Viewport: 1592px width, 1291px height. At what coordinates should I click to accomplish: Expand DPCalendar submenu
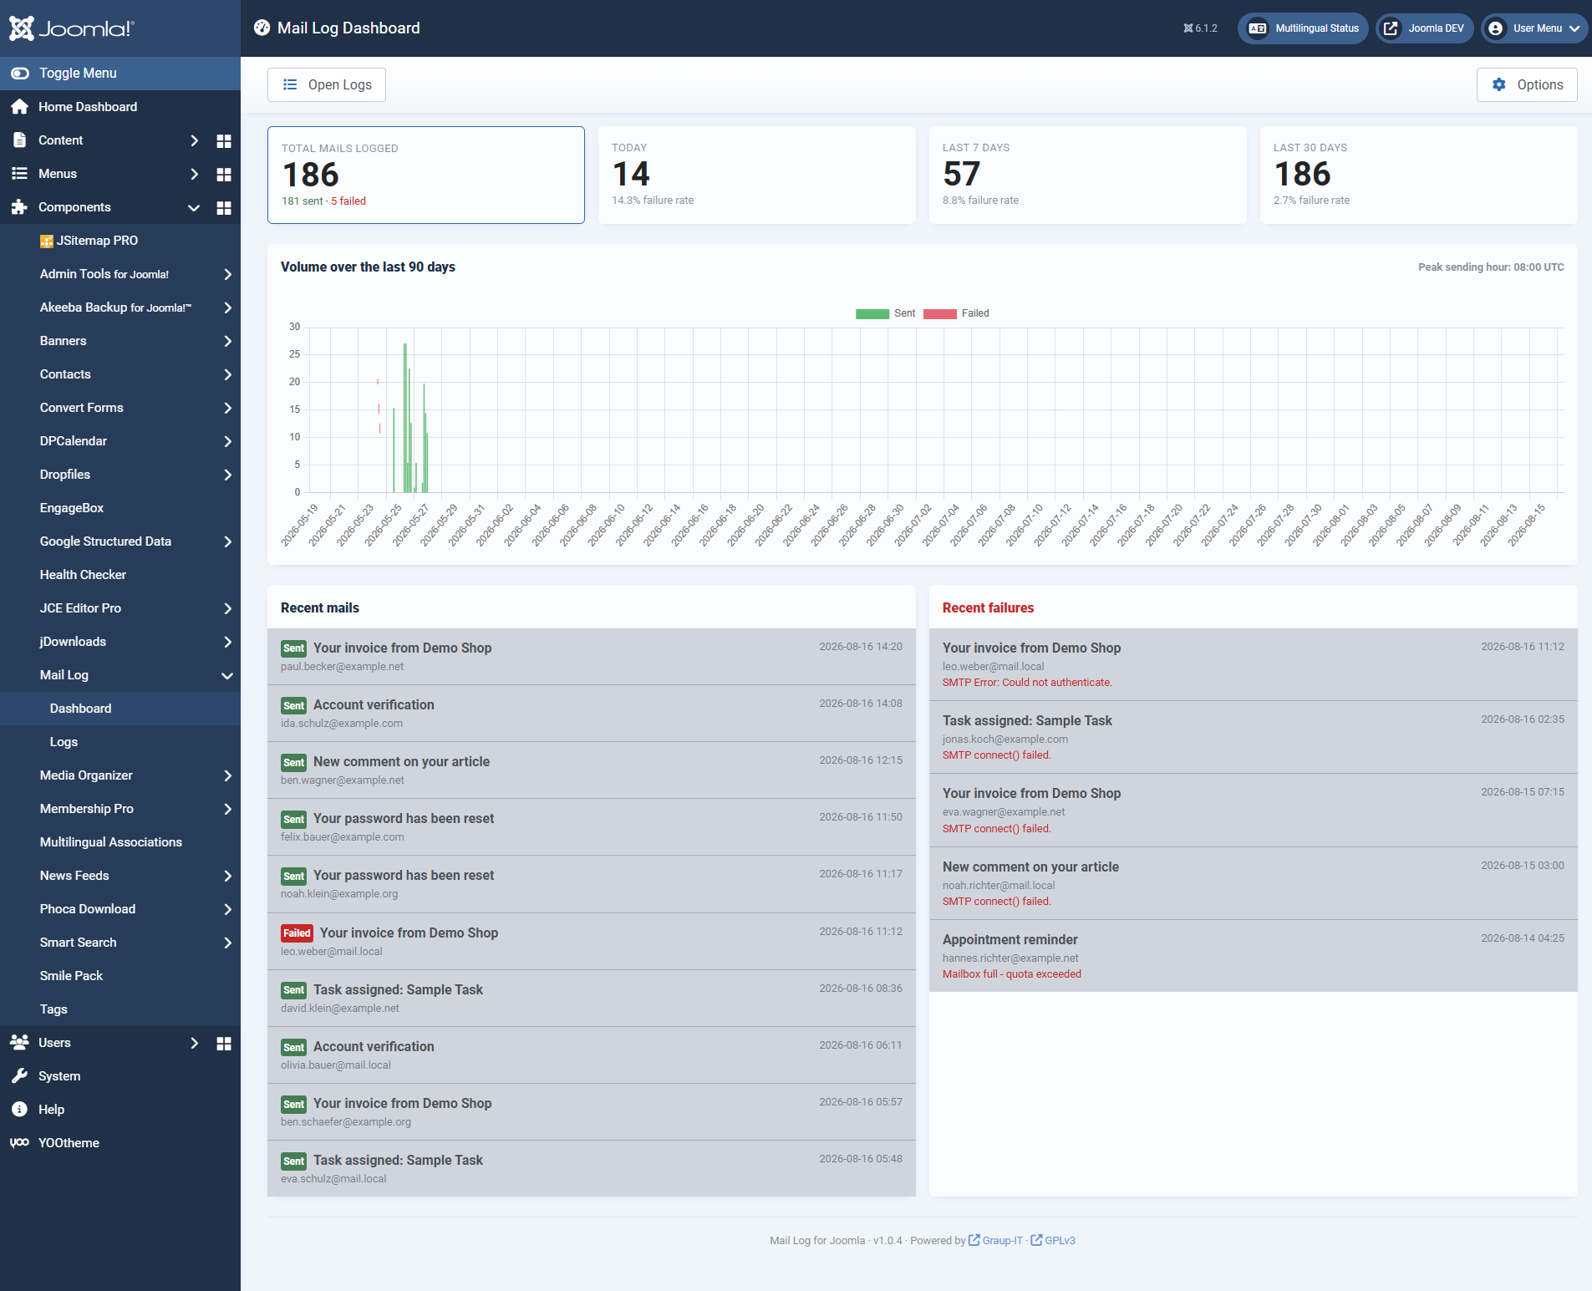(227, 441)
